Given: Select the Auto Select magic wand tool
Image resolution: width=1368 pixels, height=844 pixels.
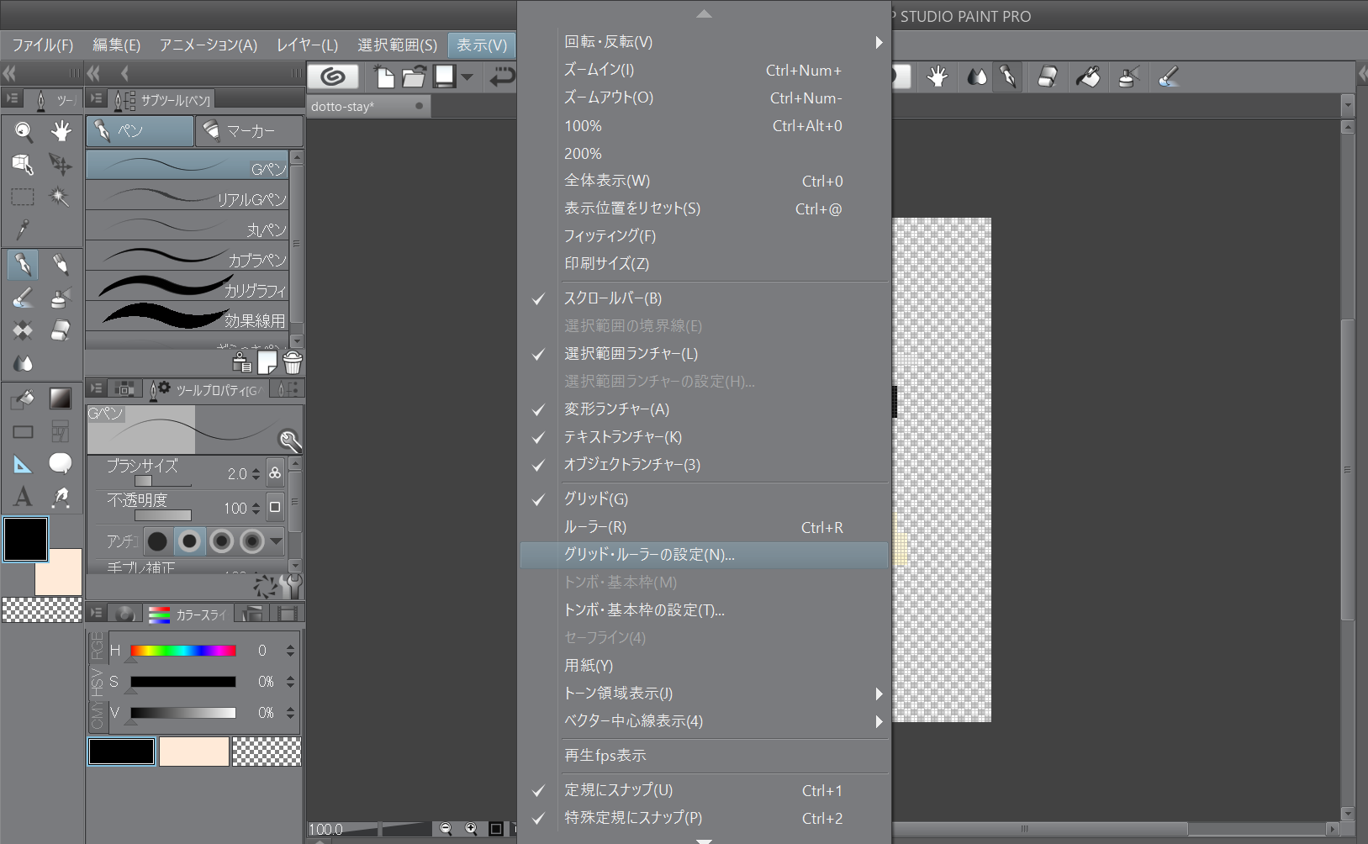Looking at the screenshot, I should click(59, 197).
